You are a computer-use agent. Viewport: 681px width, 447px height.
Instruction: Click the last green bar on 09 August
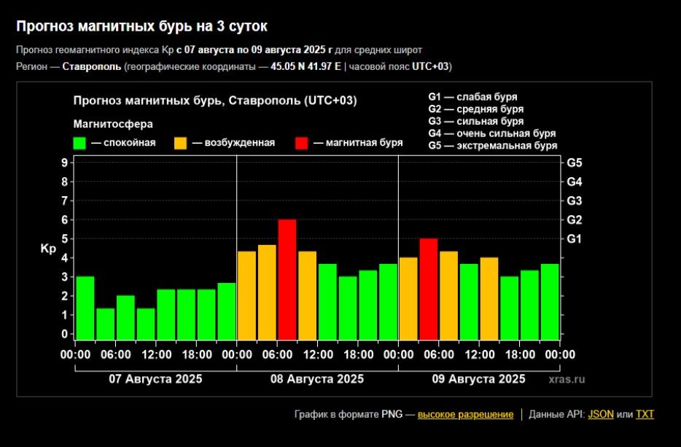(550, 302)
